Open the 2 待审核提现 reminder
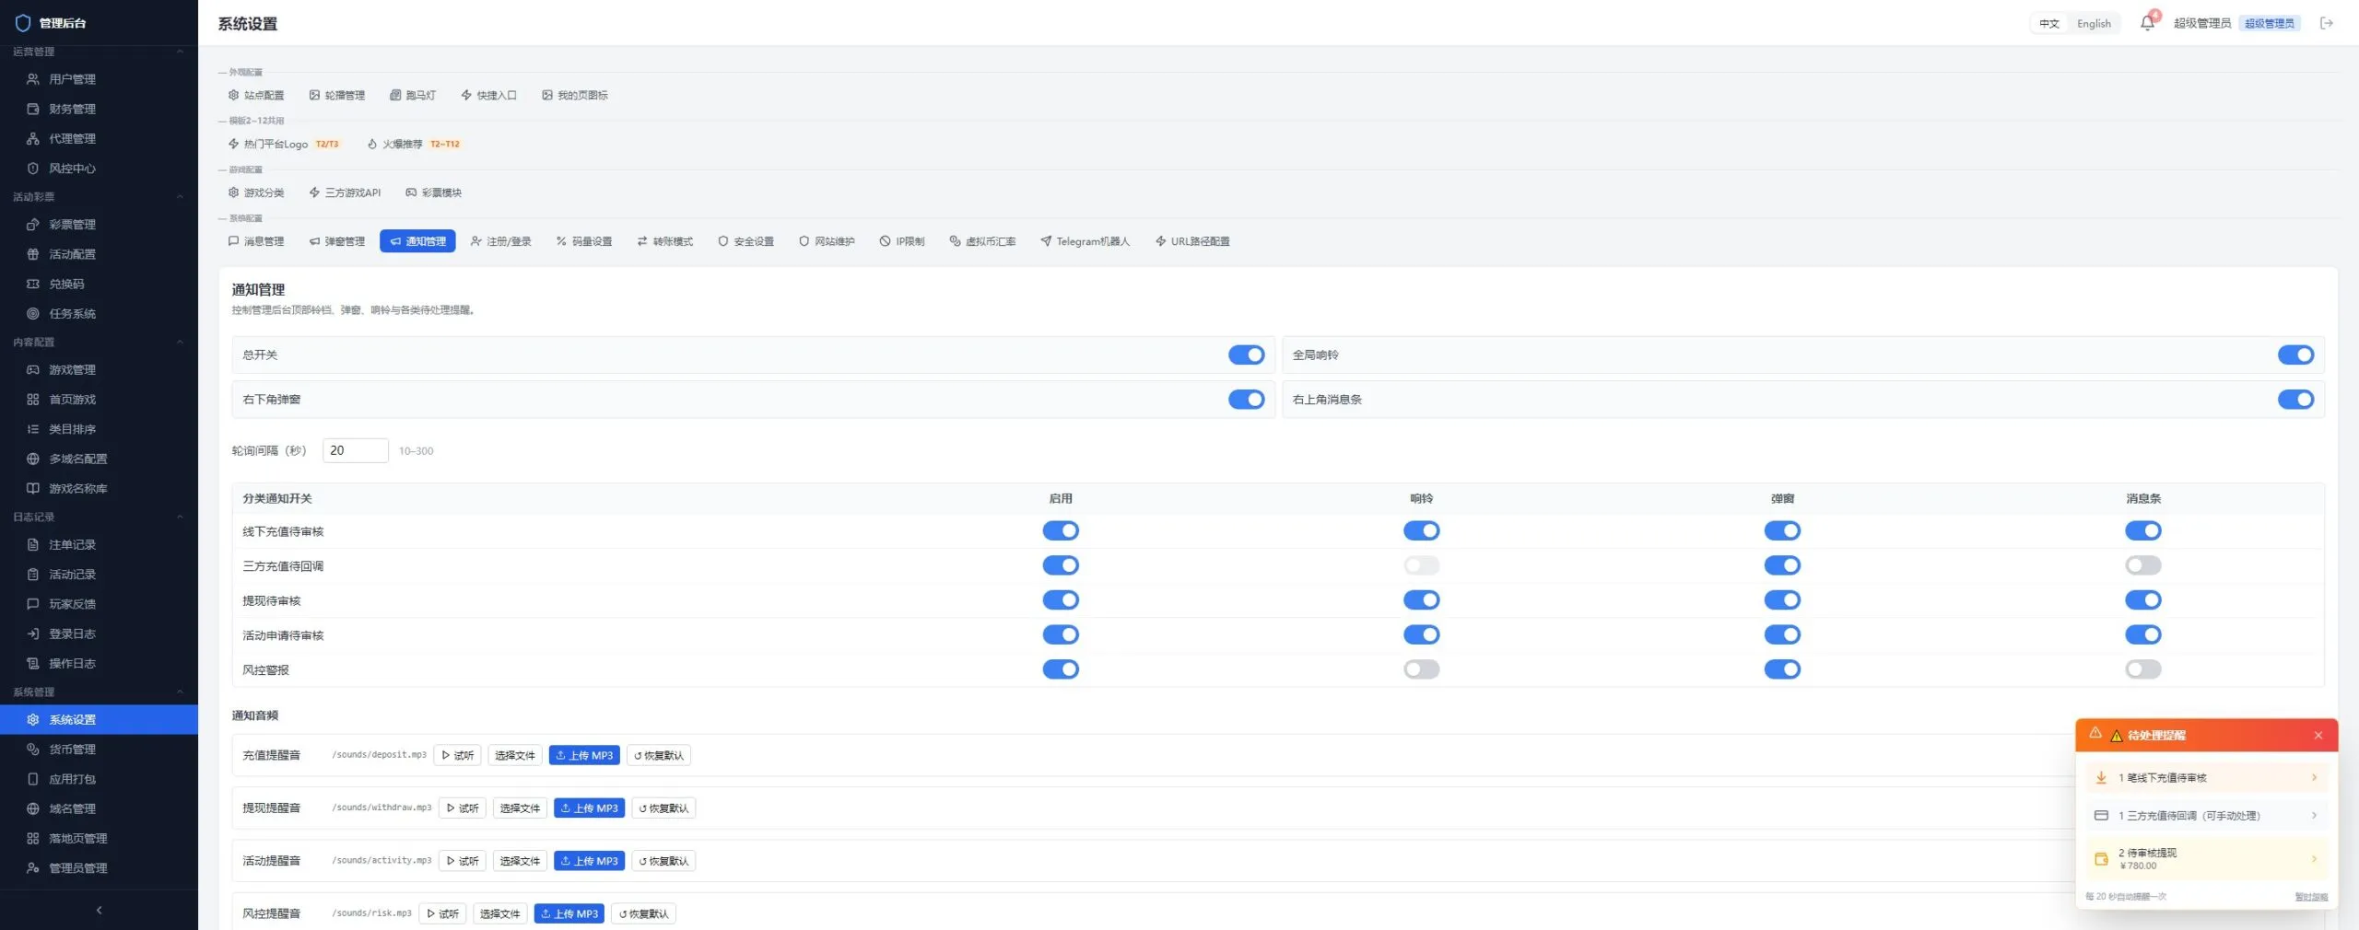 2207,858
